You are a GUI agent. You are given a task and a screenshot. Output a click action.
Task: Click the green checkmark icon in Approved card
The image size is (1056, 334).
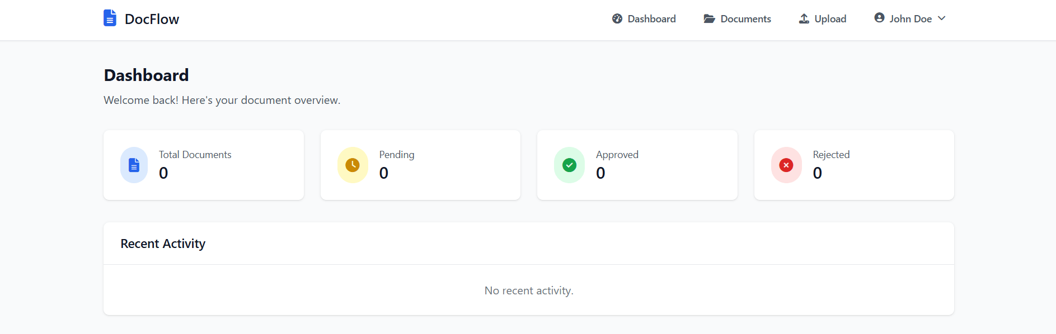pos(569,165)
